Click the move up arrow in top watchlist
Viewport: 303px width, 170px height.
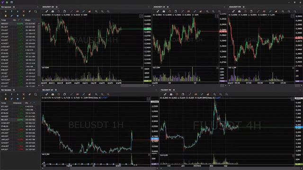pos(11,11)
